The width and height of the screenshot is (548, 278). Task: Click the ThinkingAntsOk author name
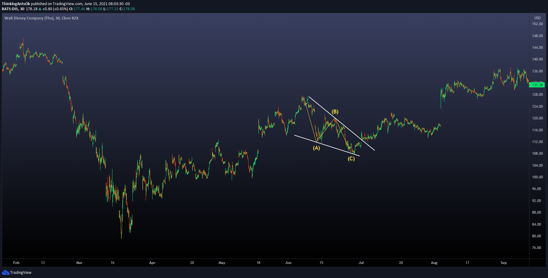click(x=16, y=4)
